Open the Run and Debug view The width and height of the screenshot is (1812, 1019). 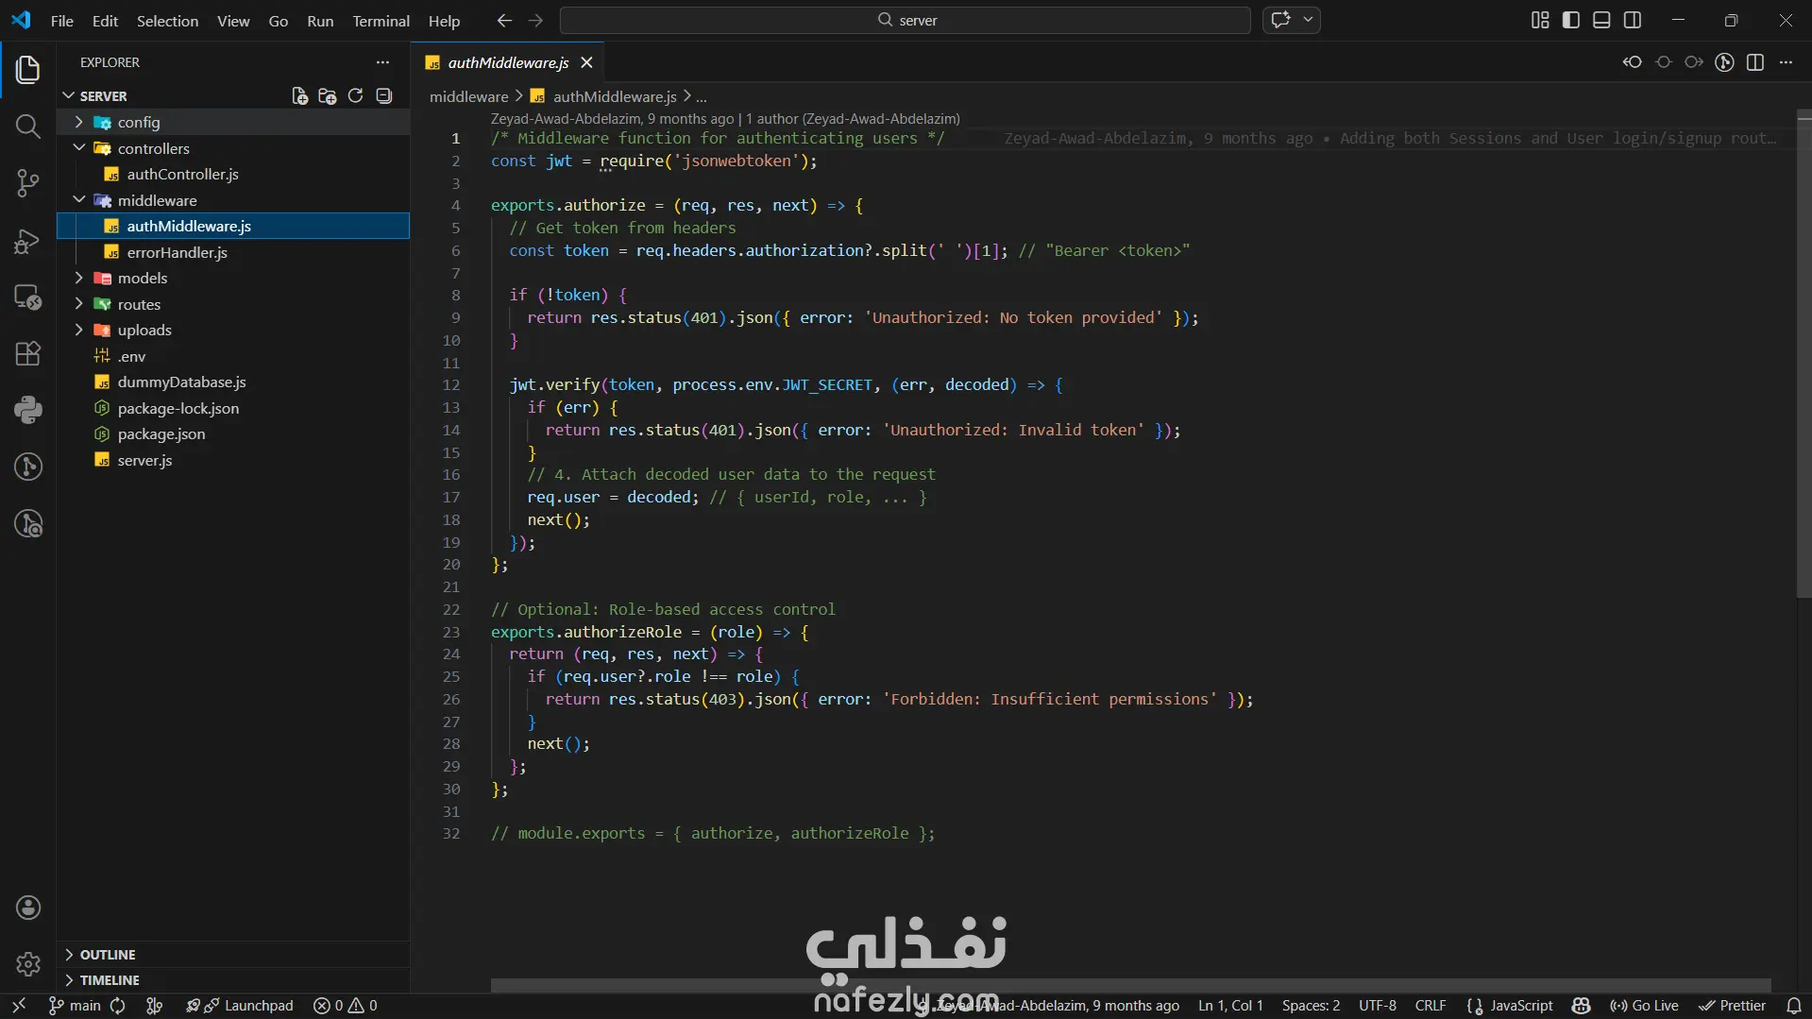coord(27,241)
